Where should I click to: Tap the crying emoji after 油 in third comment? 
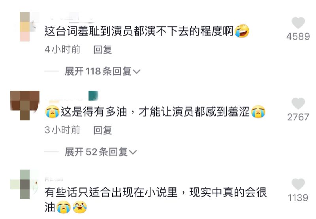64,207
